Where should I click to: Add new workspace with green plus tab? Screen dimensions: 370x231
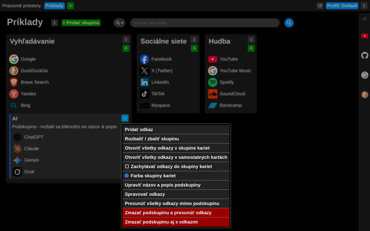tap(71, 6)
